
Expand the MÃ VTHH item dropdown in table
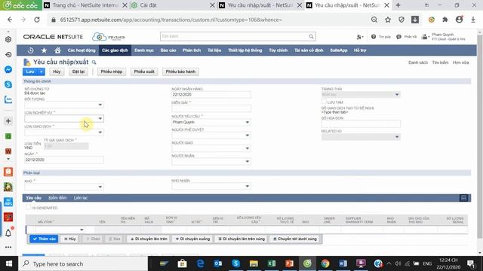(x=82, y=230)
